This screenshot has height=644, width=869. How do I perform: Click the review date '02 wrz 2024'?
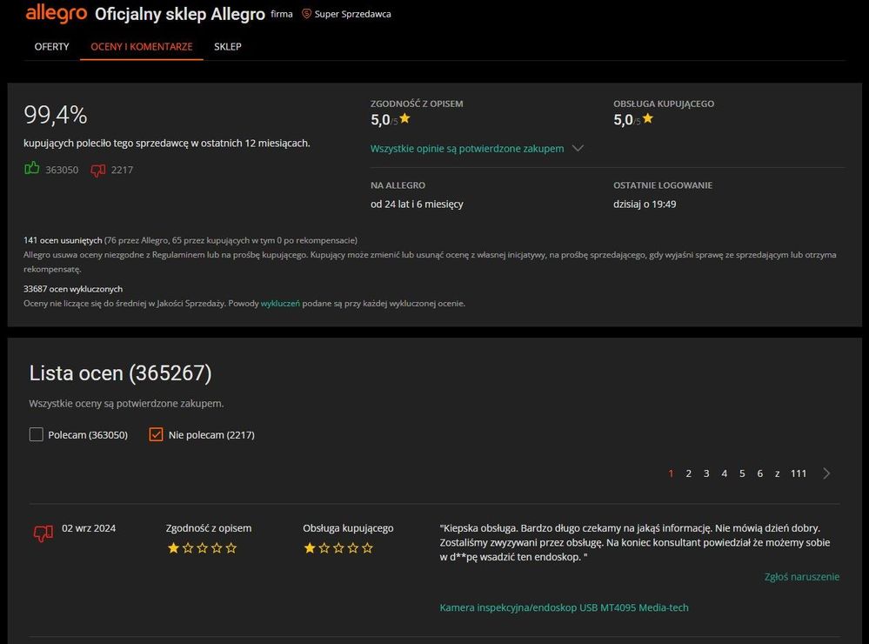pyautogui.click(x=89, y=528)
